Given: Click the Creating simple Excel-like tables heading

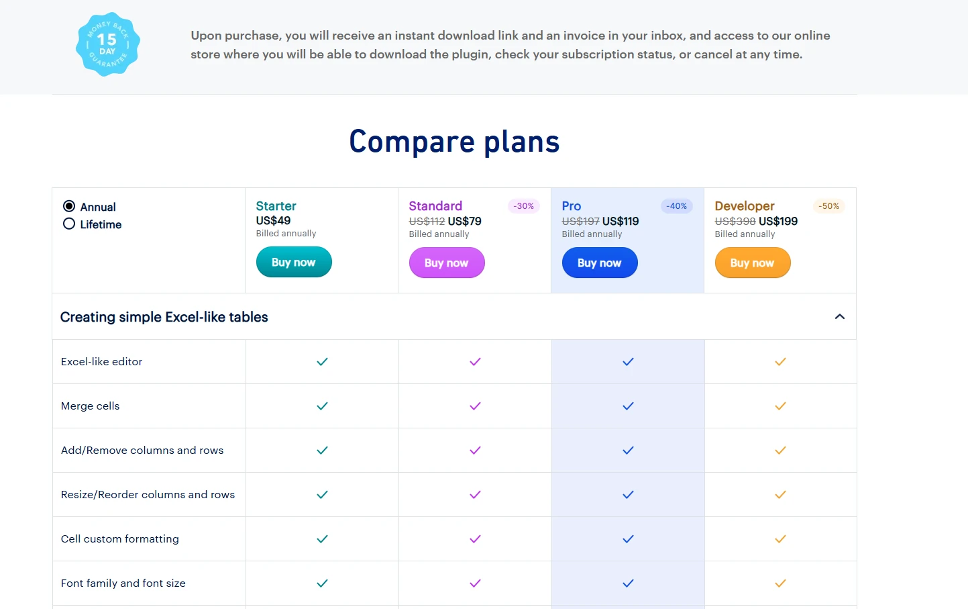Looking at the screenshot, I should (x=164, y=317).
